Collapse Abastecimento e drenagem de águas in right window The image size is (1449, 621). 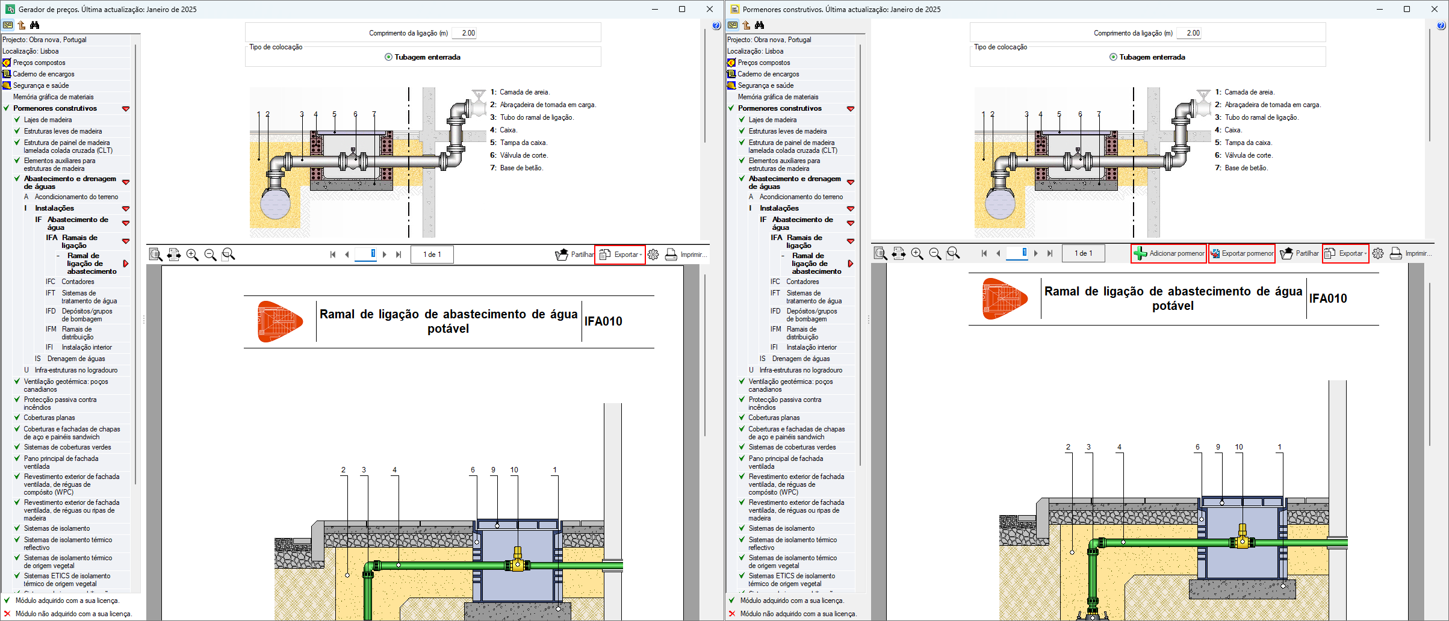(851, 182)
